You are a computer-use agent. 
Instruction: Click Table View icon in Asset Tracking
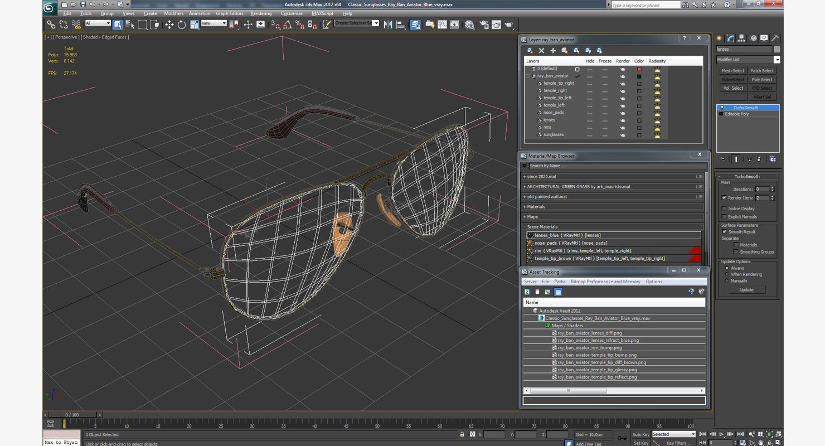[558, 292]
